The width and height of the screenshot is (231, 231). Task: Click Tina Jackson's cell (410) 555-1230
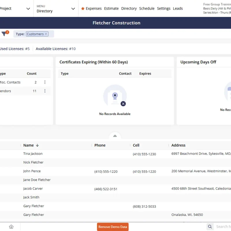[144, 154]
